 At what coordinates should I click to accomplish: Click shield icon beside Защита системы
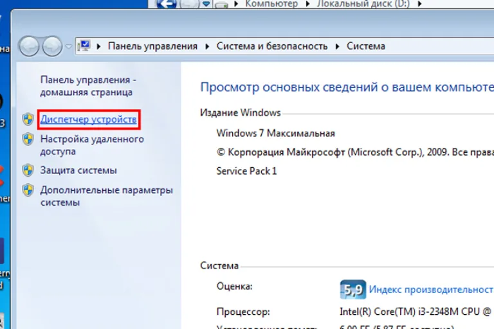pos(28,170)
